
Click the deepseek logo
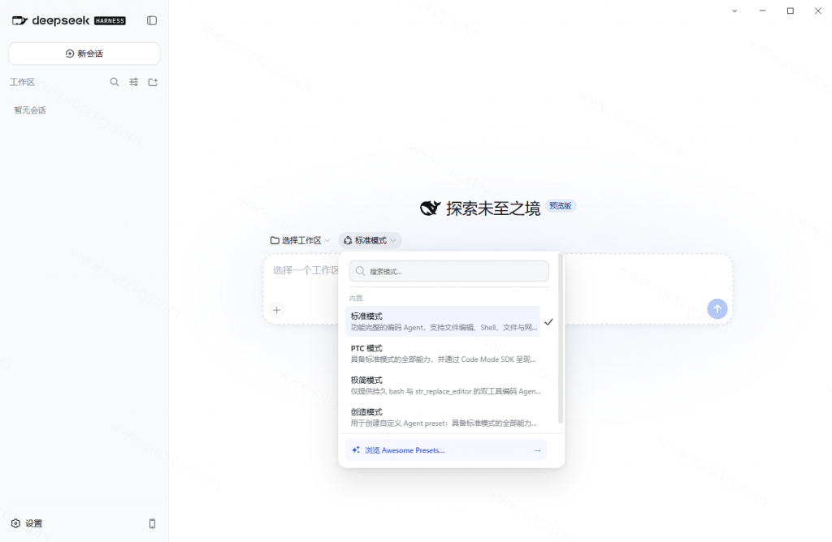(69, 20)
